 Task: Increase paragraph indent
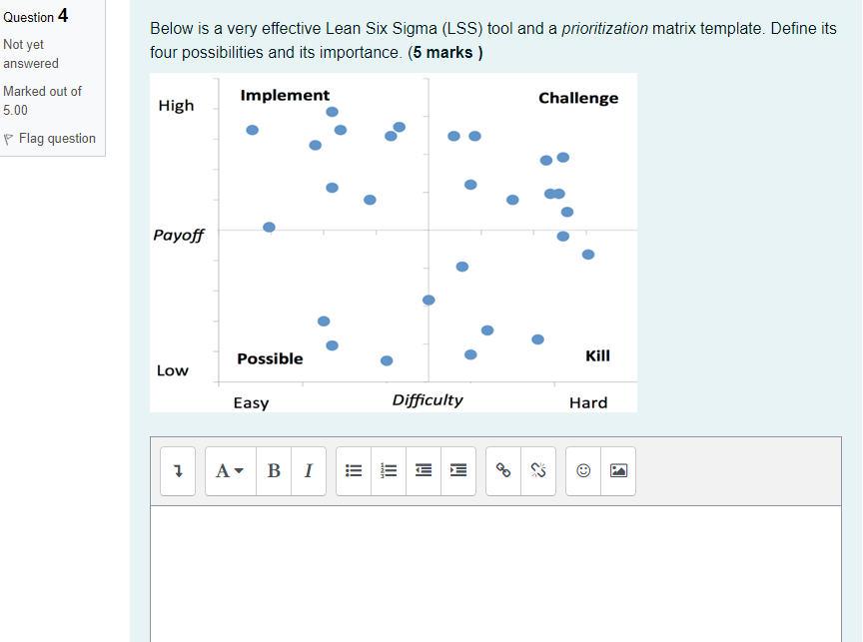(x=457, y=470)
